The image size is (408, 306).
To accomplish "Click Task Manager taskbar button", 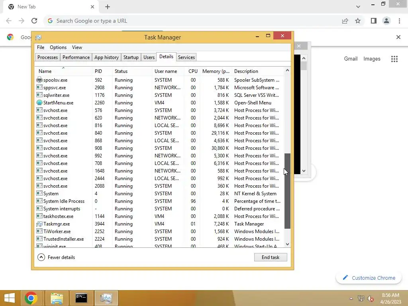I will click(106, 298).
